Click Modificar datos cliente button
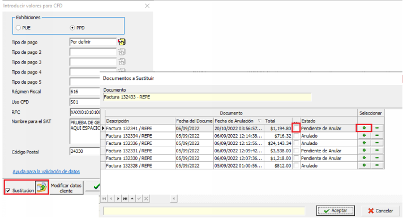This screenshot has height=218, width=403. (66, 188)
